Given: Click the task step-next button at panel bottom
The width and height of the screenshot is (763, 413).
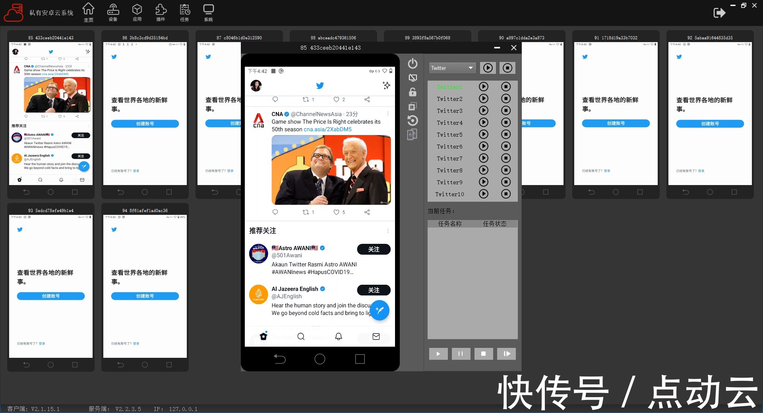Looking at the screenshot, I should pyautogui.click(x=506, y=354).
